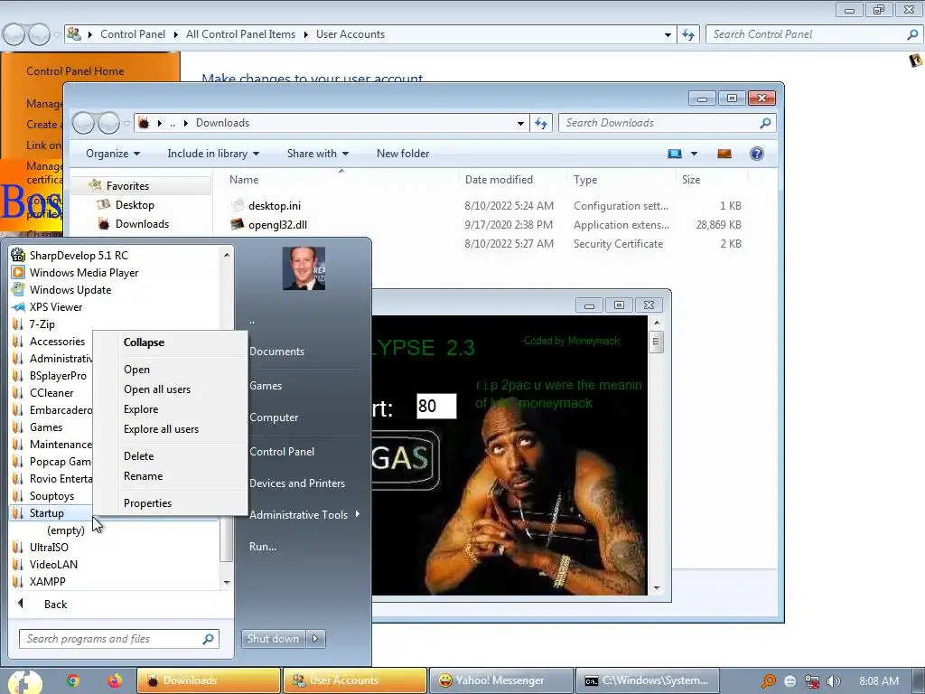925x694 pixels.
Task: Choose Delete in the context menu
Action: pos(138,456)
